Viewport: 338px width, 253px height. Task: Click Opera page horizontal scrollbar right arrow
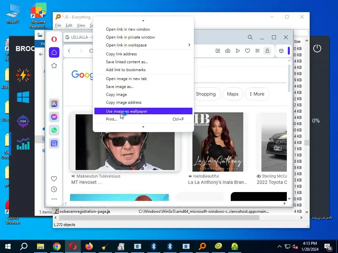[x=284, y=203]
